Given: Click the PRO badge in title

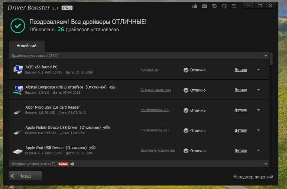Looking at the screenshot, I should [x=67, y=8].
